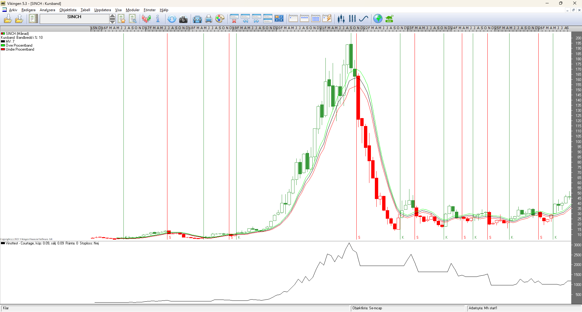This screenshot has height=312, width=582.
Task: Open the object list book icon
Action: pyautogui.click(x=33, y=19)
